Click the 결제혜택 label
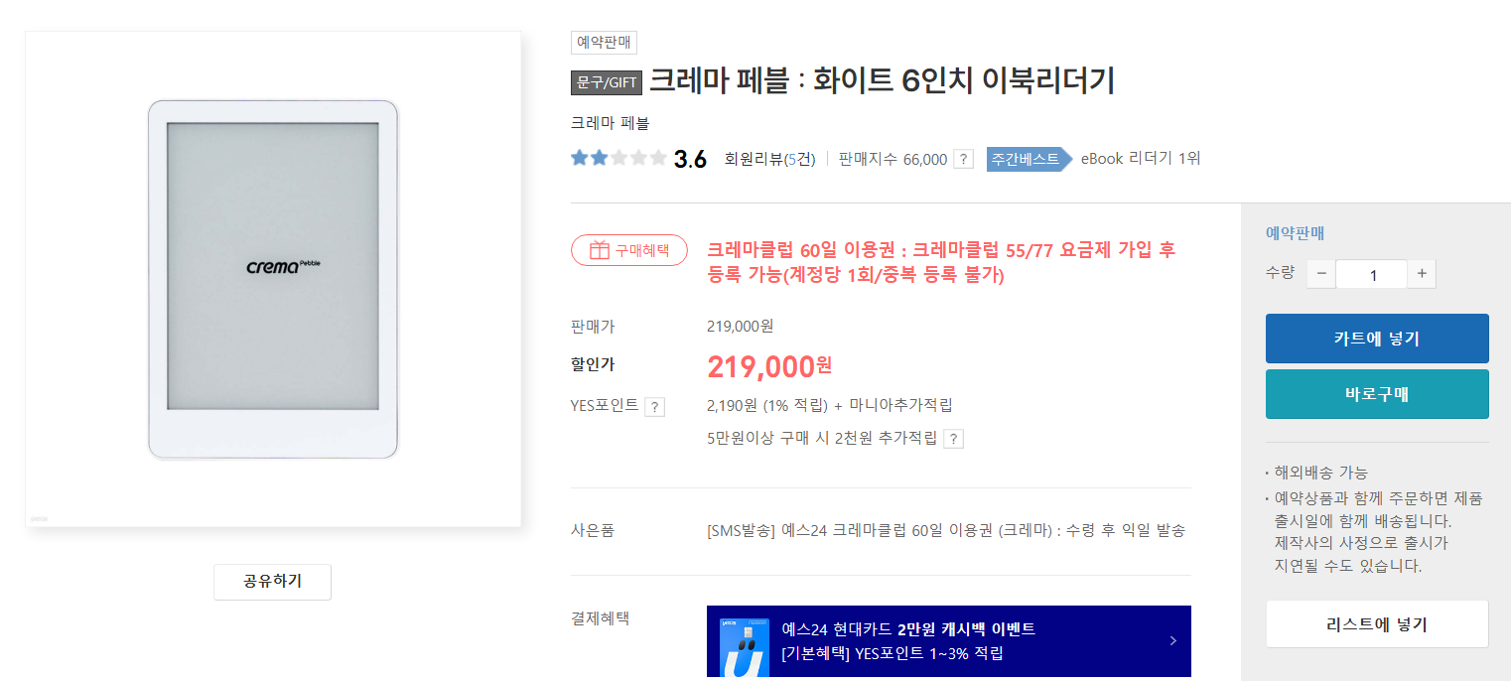The height and width of the screenshot is (681, 1511). coord(600,618)
